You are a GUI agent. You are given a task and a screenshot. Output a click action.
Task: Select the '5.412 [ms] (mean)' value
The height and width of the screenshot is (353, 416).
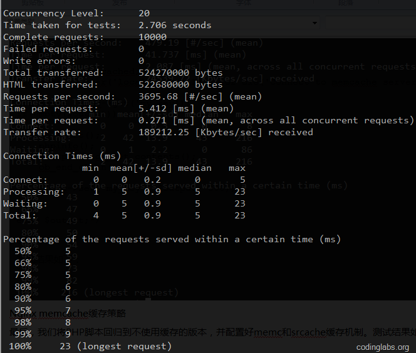pos(186,109)
